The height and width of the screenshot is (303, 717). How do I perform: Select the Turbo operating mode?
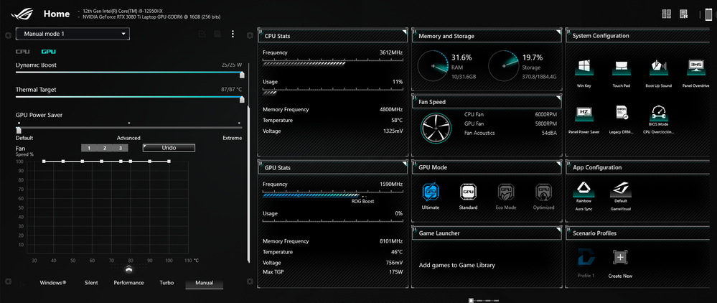(x=167, y=283)
